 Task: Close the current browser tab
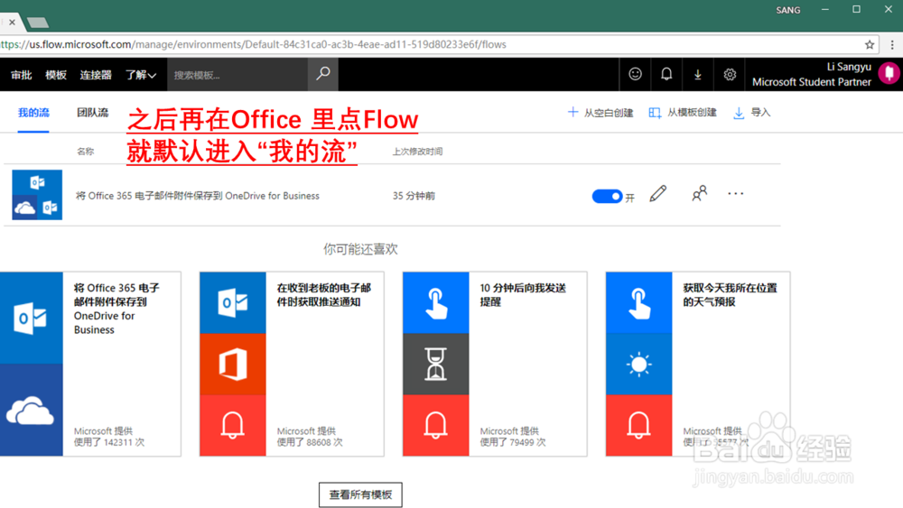point(12,22)
